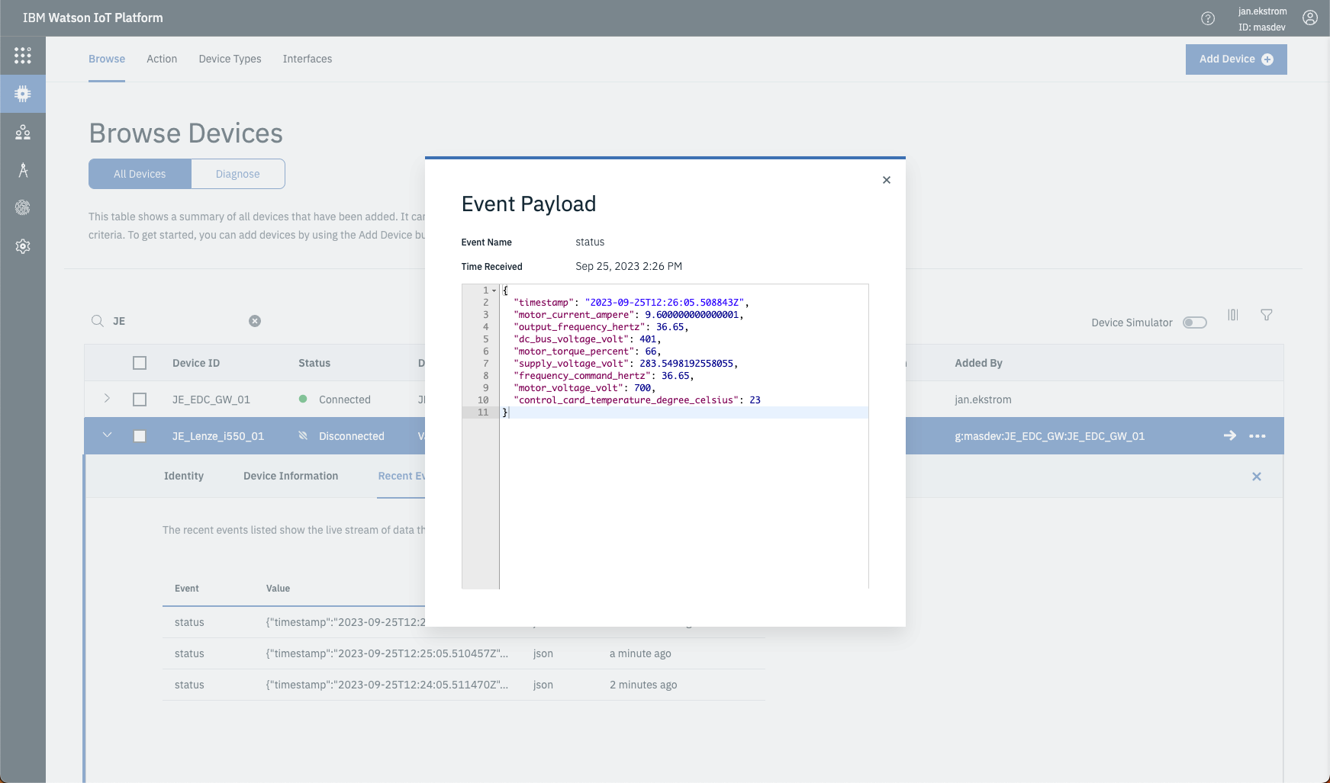Open the Device Information tab
The height and width of the screenshot is (783, 1330).
click(291, 476)
